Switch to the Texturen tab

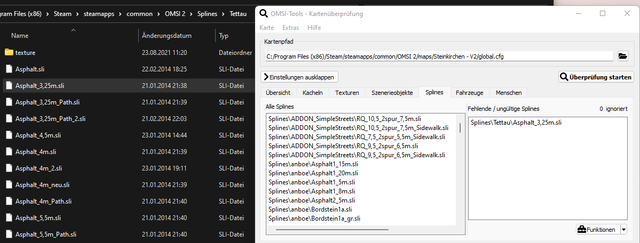click(347, 93)
